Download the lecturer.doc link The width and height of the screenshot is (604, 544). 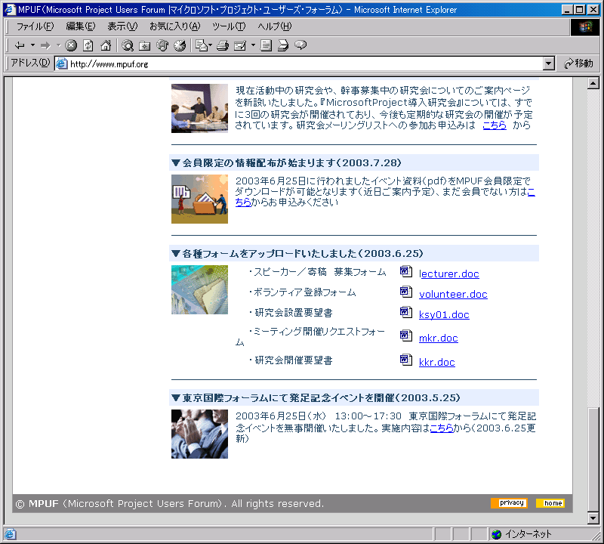[448, 274]
